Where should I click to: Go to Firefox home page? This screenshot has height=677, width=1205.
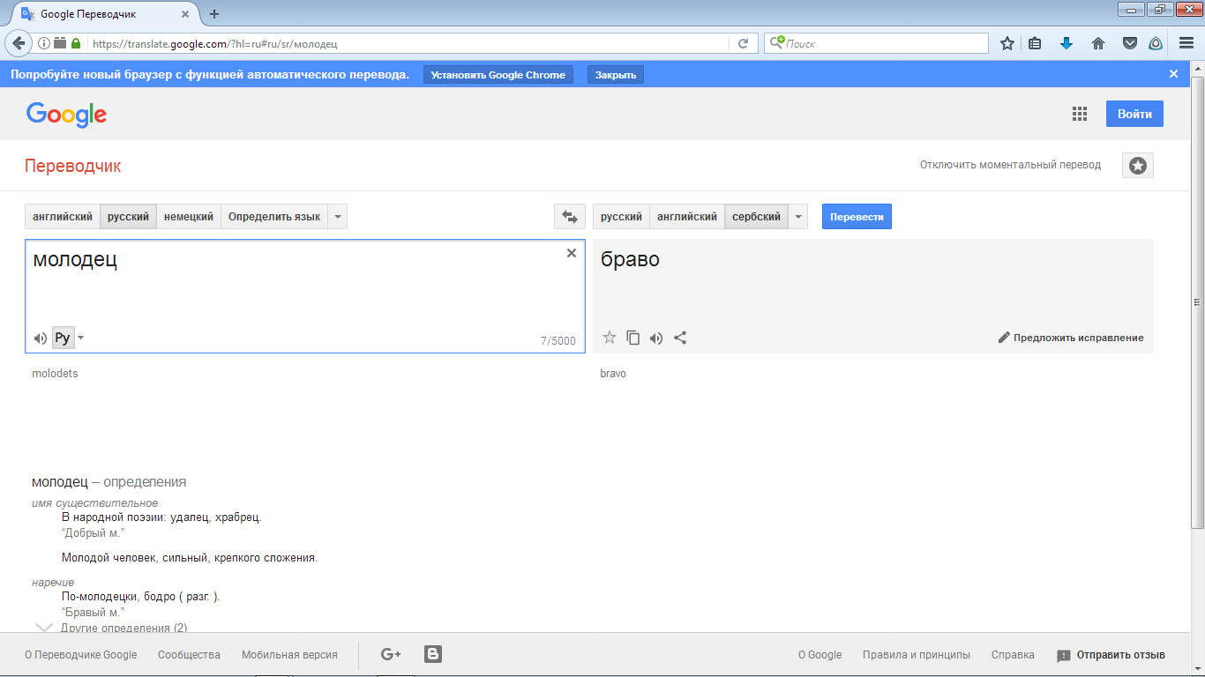pos(1098,43)
